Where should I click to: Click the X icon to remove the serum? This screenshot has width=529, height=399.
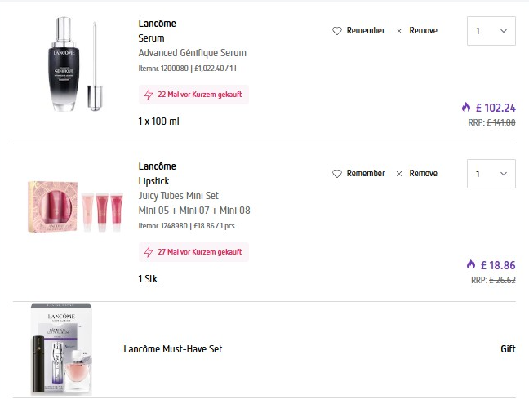tap(399, 31)
